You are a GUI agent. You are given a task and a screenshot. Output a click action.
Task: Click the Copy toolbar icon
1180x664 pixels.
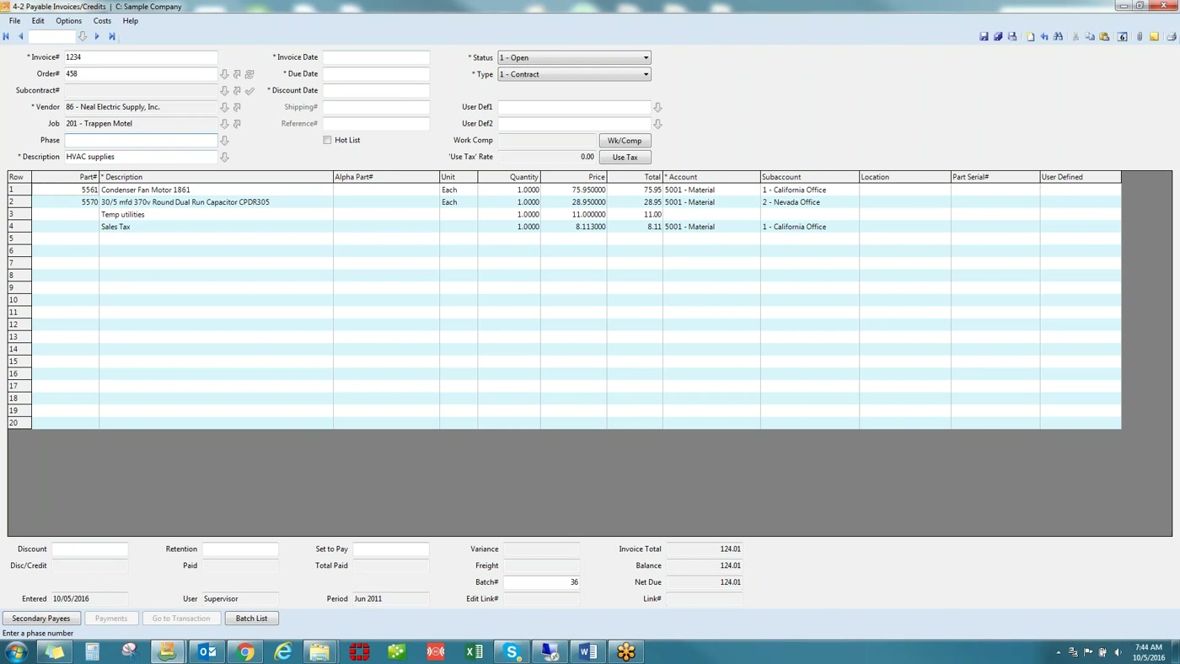tap(1090, 36)
